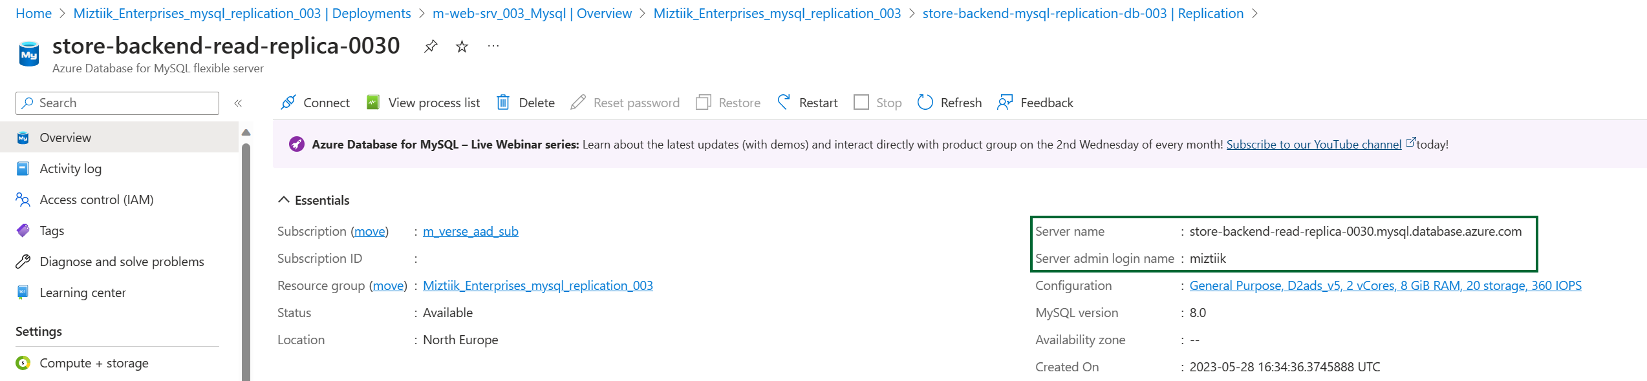Screen dimensions: 1647x381
Task: Click the external link icon after YouTube channel
Action: click(x=1410, y=142)
